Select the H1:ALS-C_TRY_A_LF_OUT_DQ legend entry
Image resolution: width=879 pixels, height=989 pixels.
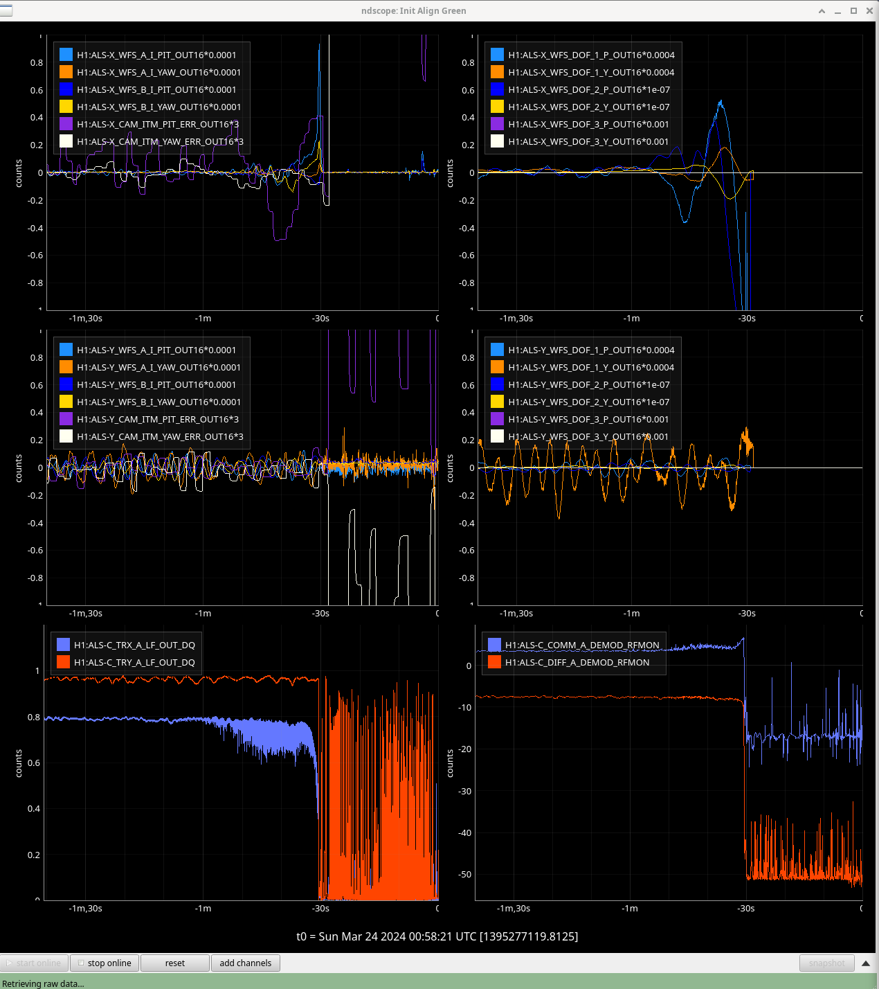(134, 662)
